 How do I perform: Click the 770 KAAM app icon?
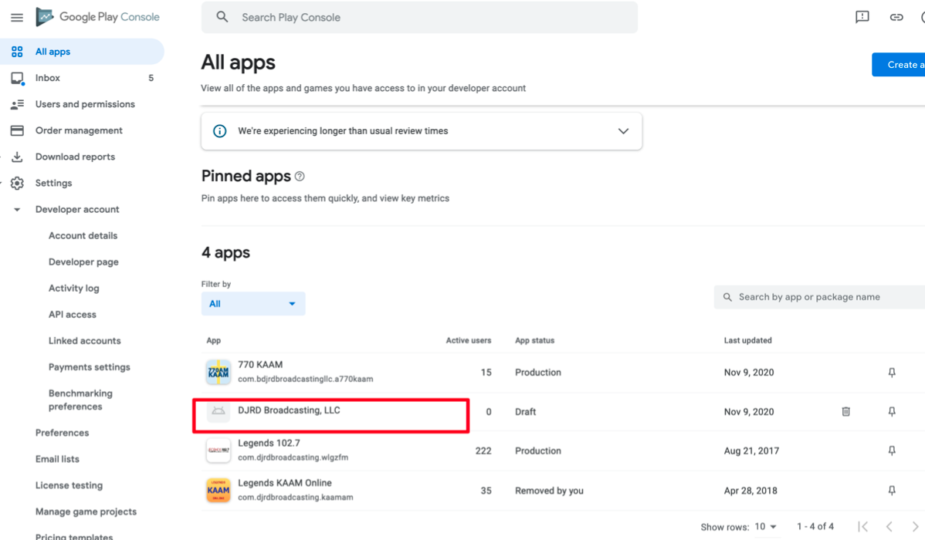219,373
